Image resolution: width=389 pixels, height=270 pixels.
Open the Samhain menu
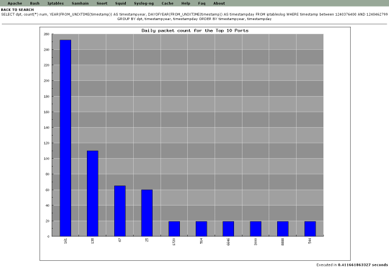click(x=80, y=3)
